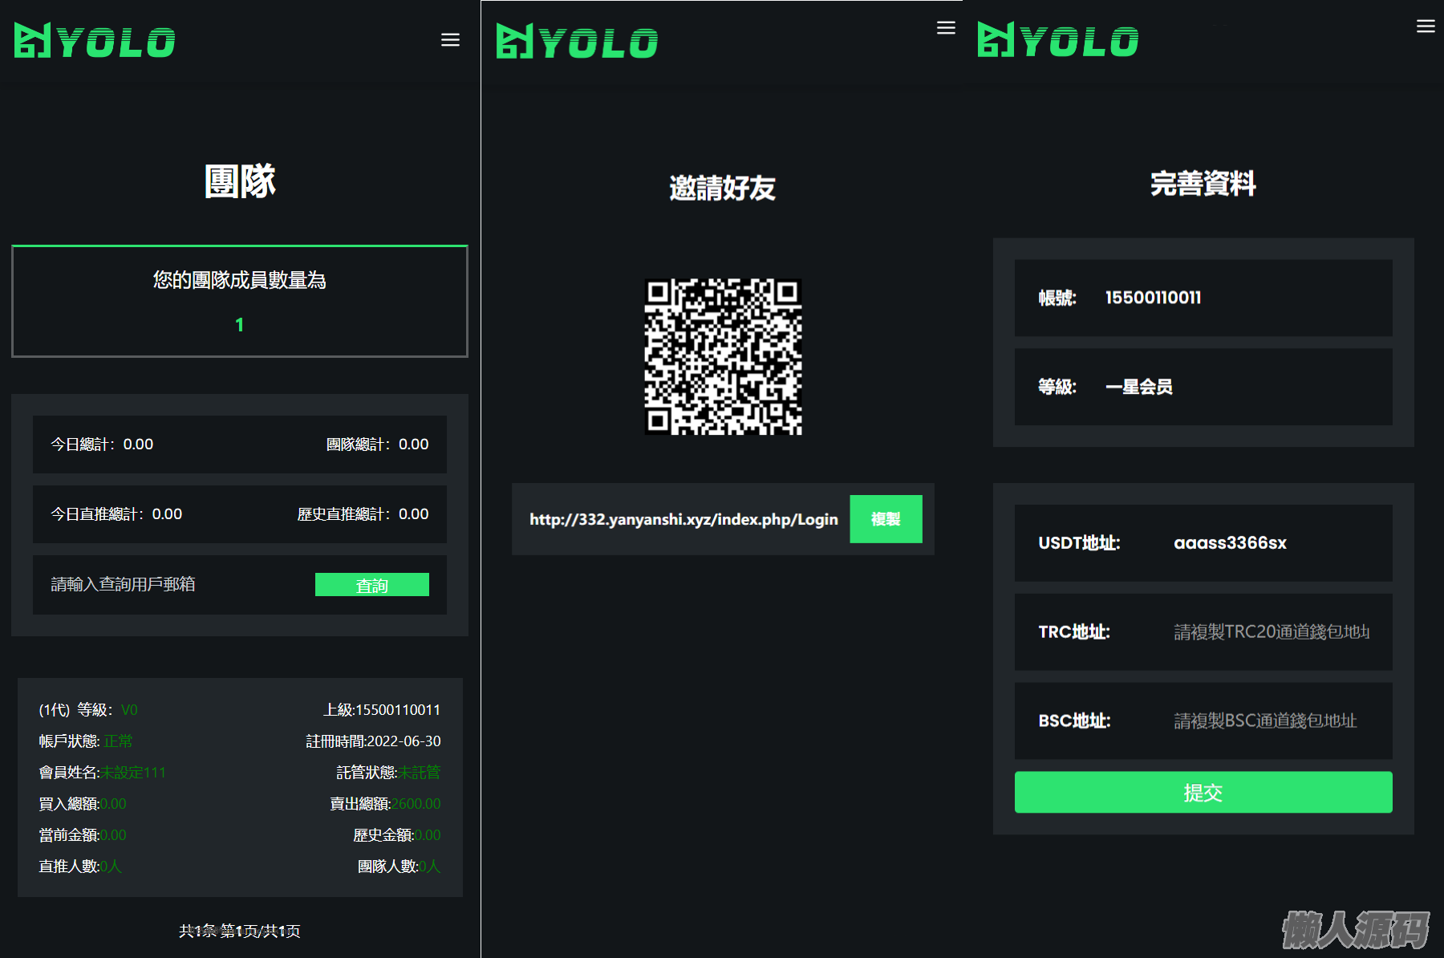Click the 賣出總額:2600.00 entry
Image resolution: width=1444 pixels, height=958 pixels.
point(385,804)
